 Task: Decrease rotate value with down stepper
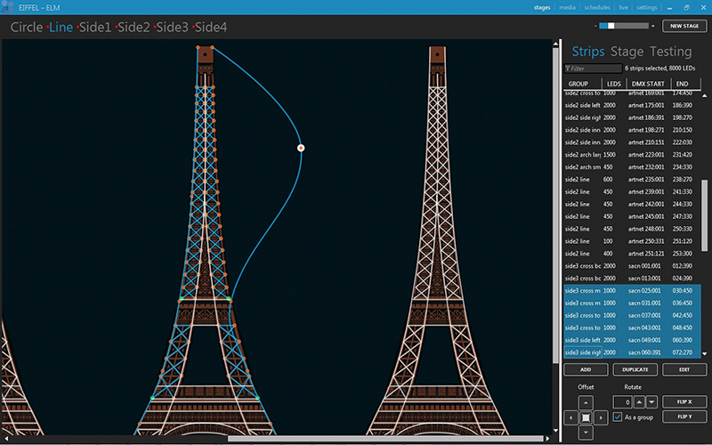[650, 401]
